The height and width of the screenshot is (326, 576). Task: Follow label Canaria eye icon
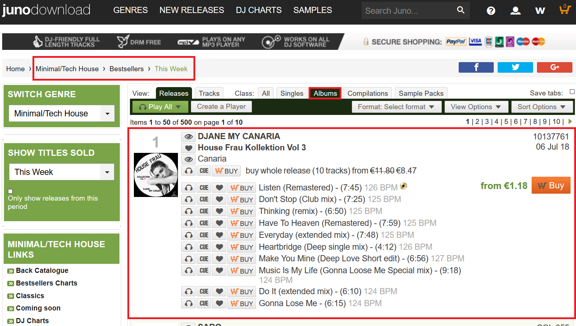(188, 159)
